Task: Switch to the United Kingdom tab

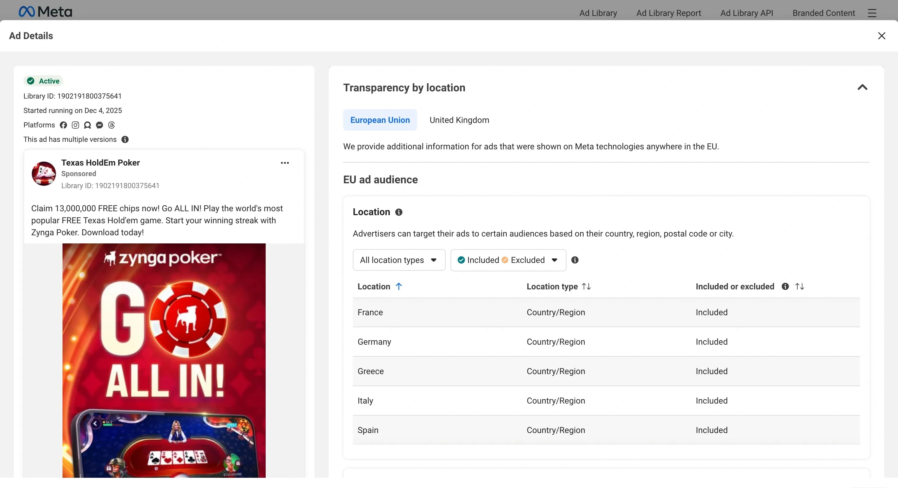Action: (x=459, y=120)
